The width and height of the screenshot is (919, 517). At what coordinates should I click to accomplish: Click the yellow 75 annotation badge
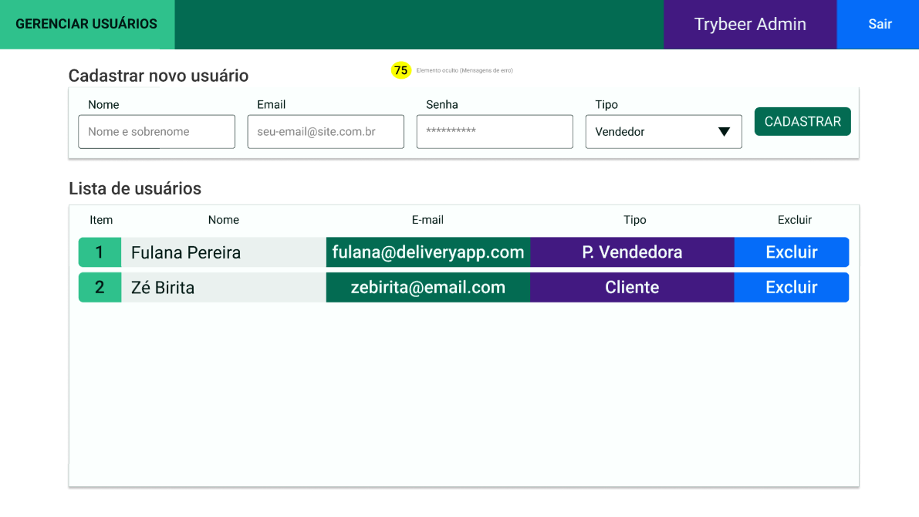click(400, 70)
